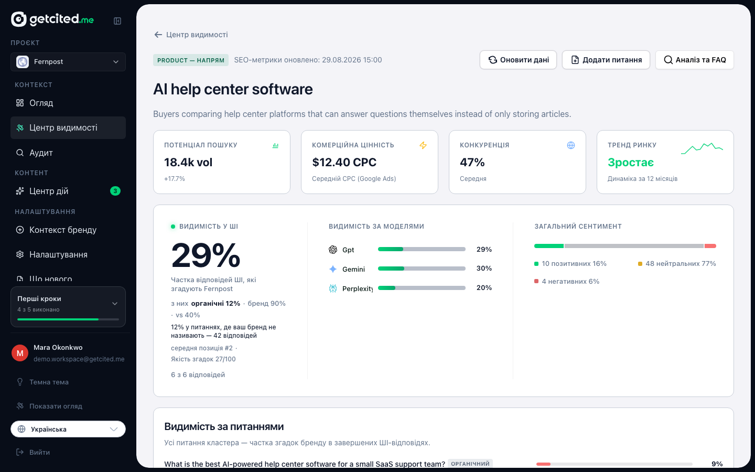Viewport: 755px width, 472px height.
Task: Click the Perplexity visibility progress bar
Action: (422, 288)
